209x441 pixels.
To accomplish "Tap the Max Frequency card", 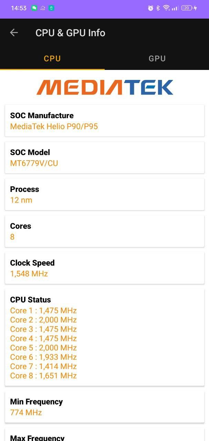I will tap(105, 435).
